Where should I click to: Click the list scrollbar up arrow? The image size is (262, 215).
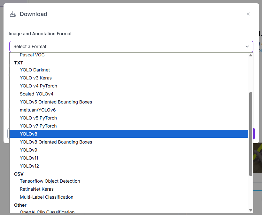coord(250,55)
